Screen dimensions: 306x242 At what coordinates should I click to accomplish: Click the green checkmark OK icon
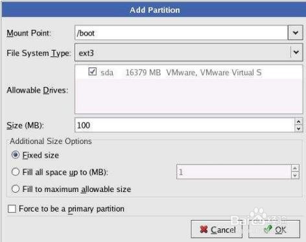pyautogui.click(x=268, y=229)
